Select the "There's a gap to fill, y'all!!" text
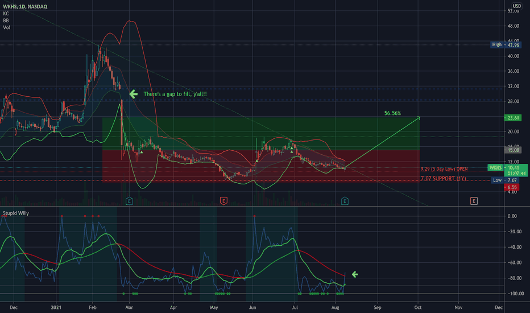Screen dimensions: 530x313 [175, 94]
